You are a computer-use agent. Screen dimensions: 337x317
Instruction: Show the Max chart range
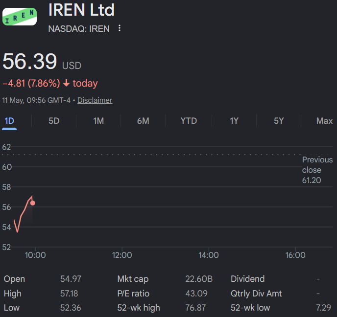click(324, 121)
